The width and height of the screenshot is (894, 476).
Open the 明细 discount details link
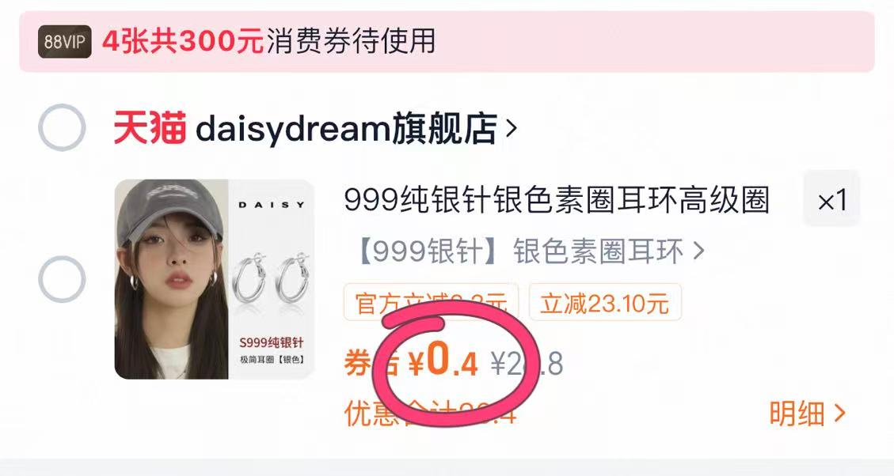pyautogui.click(x=797, y=414)
